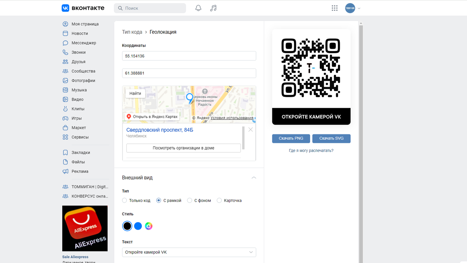The height and width of the screenshot is (263, 467).
Task: Click Открыть в Яндекс.Картах link
Action: (153, 116)
